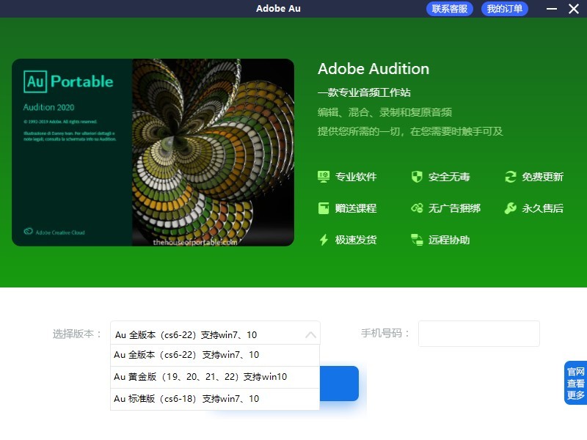Open 官网查看更多 side tab
Image resolution: width=587 pixels, height=440 pixels.
tap(575, 383)
